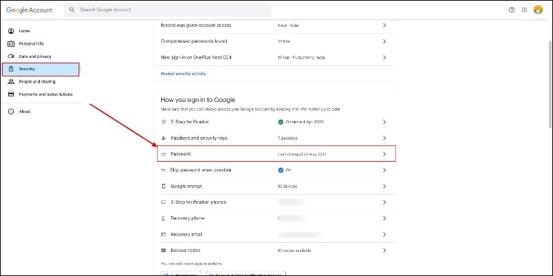Click the Recovery phone icon
The image size is (553, 276).
pyautogui.click(x=163, y=218)
